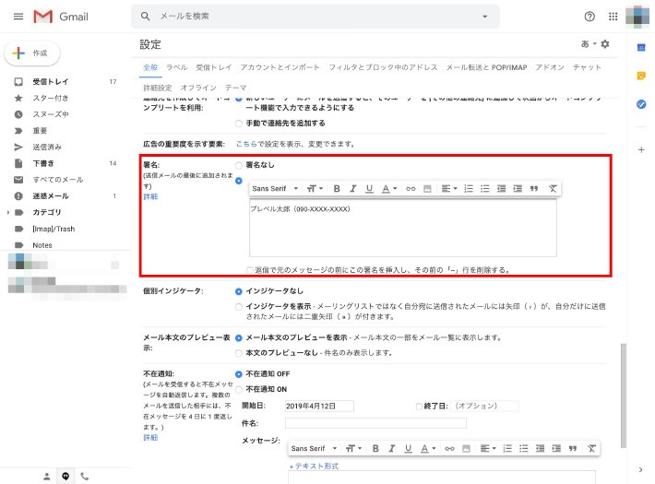The width and height of the screenshot is (655, 484).
Task: Open Sans Serif font dropdown in vacation message toolbar
Action: 314,448
